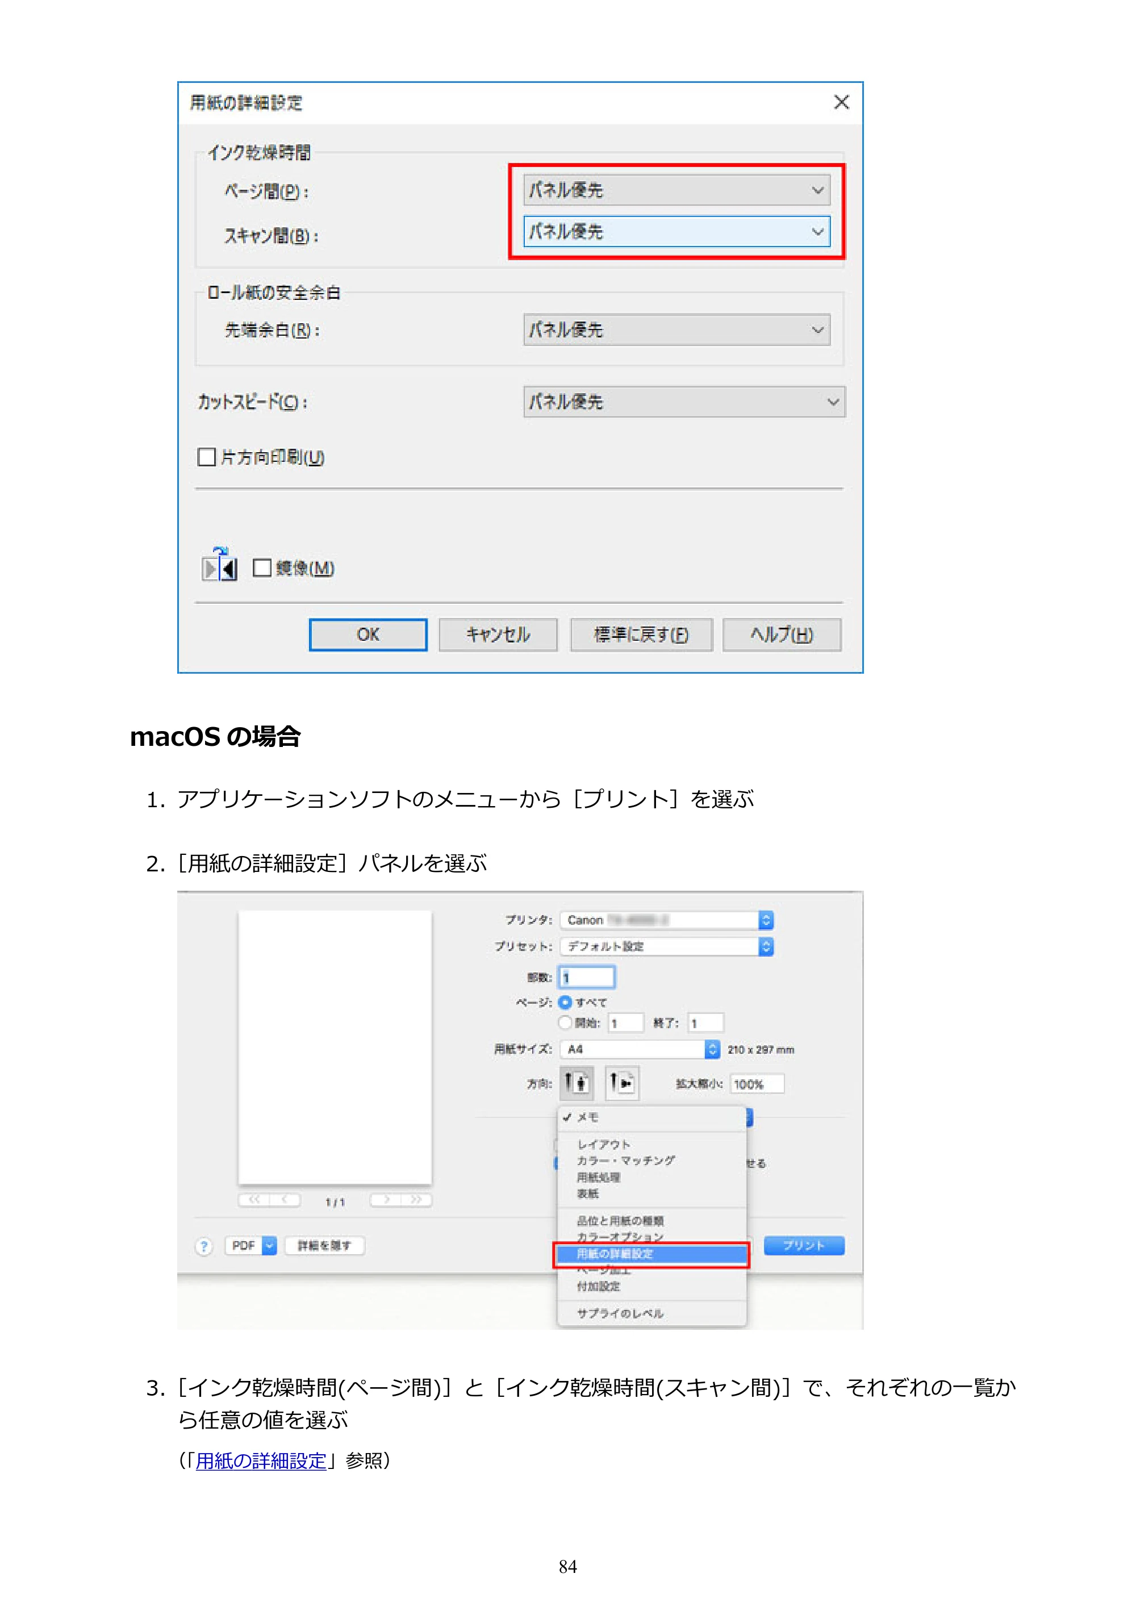Click the help question mark icon
Image resolution: width=1136 pixels, height=1607 pixels.
tap(204, 1246)
